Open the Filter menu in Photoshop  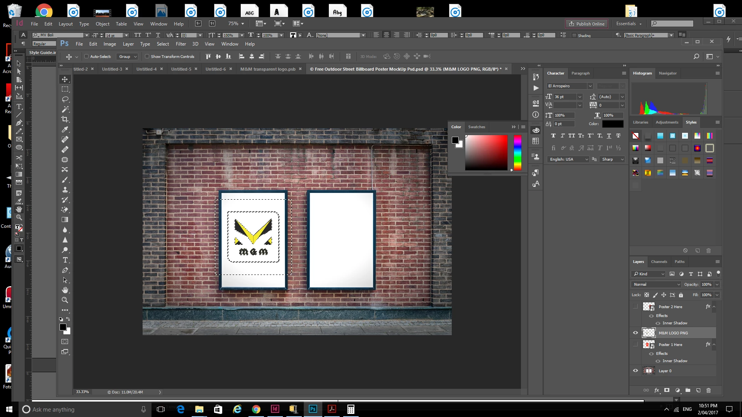pos(180,44)
